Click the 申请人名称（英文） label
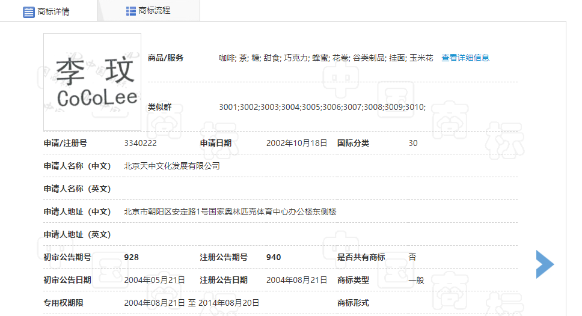Image resolution: width=582 pixels, height=316 pixels. (77, 189)
